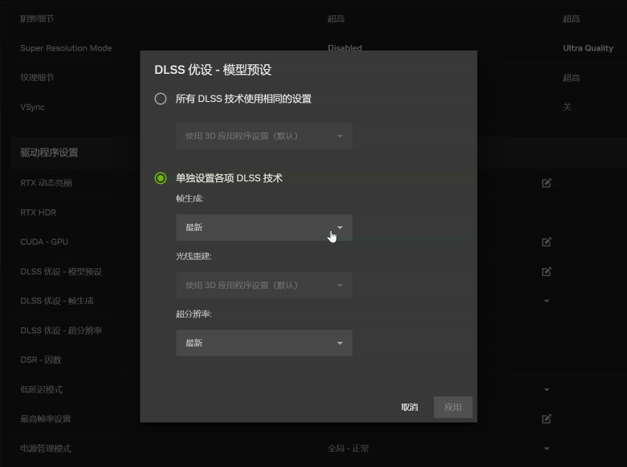This screenshot has width=627, height=467.
Task: Click the VSync row label
Action: tap(32, 108)
